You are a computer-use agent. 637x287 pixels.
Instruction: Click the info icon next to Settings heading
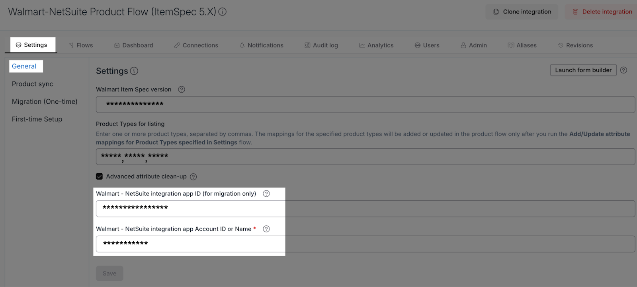pyautogui.click(x=134, y=71)
